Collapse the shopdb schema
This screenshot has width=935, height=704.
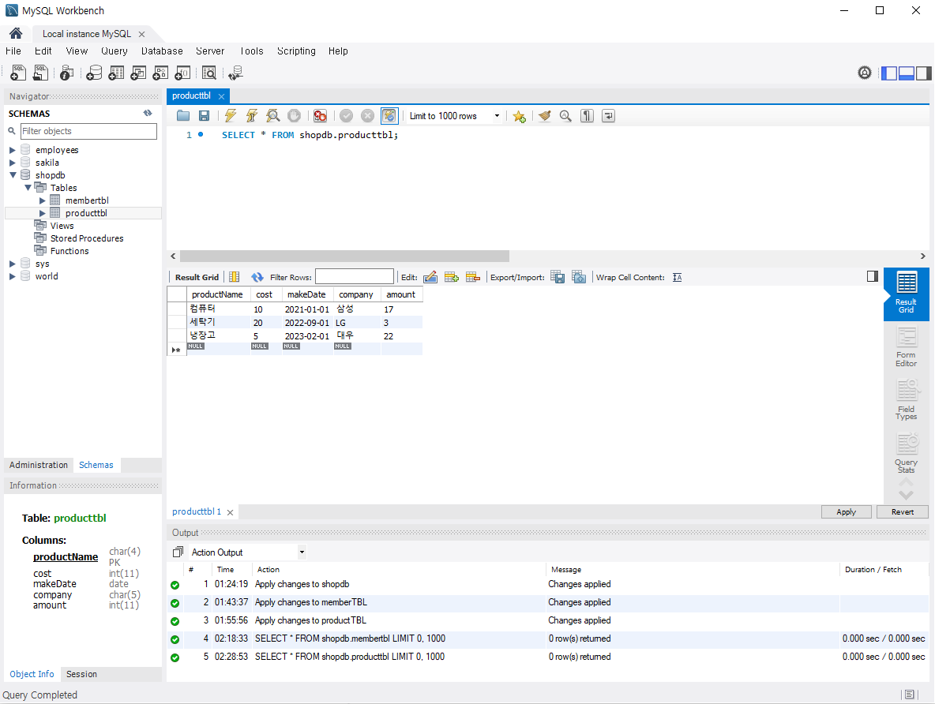13,175
